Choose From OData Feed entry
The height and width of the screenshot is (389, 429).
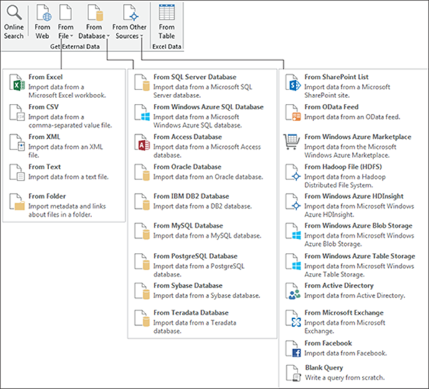click(353, 112)
